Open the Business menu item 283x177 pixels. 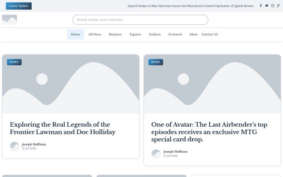(115, 34)
